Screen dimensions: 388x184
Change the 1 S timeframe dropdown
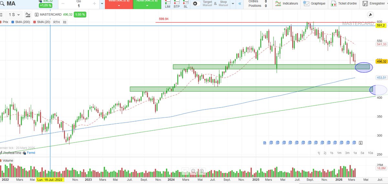(14, 15)
